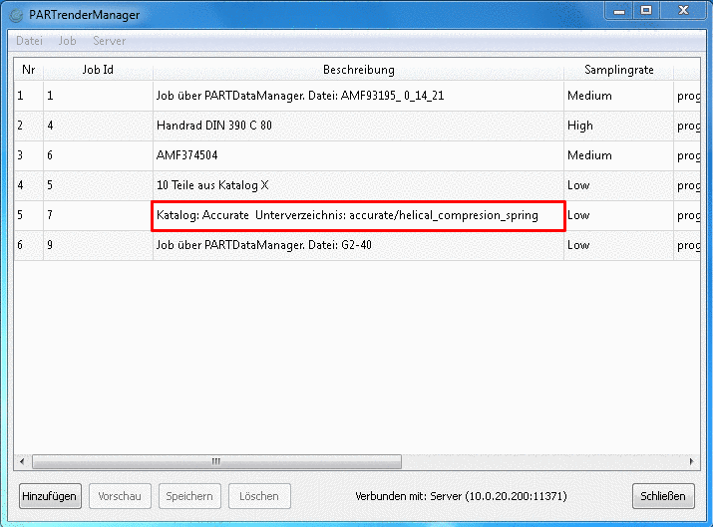Click Low sampling rate of '10 Teile' row
The width and height of the screenshot is (713, 527).
(x=618, y=185)
